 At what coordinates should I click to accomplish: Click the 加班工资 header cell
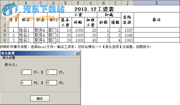(x=91, y=22)
